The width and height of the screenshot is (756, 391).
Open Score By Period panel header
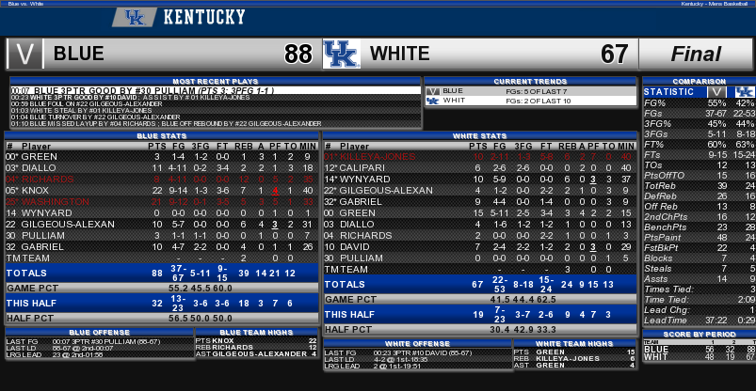[x=700, y=335]
